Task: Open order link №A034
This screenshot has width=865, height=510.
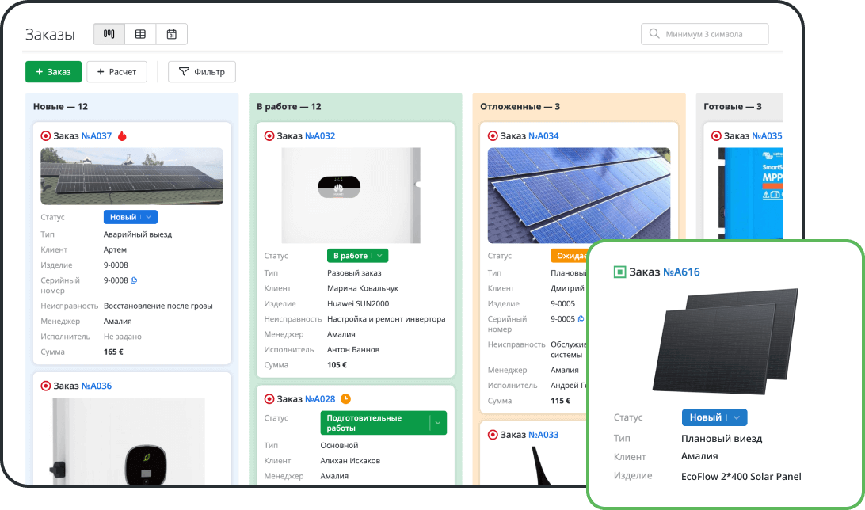Action: [x=543, y=136]
